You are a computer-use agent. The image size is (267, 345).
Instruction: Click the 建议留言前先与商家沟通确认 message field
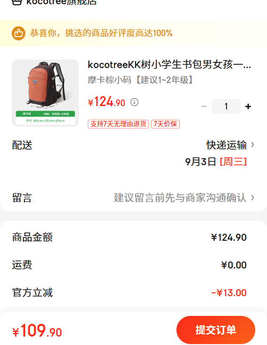(x=180, y=198)
